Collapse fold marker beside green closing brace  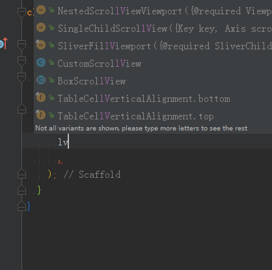point(21,190)
